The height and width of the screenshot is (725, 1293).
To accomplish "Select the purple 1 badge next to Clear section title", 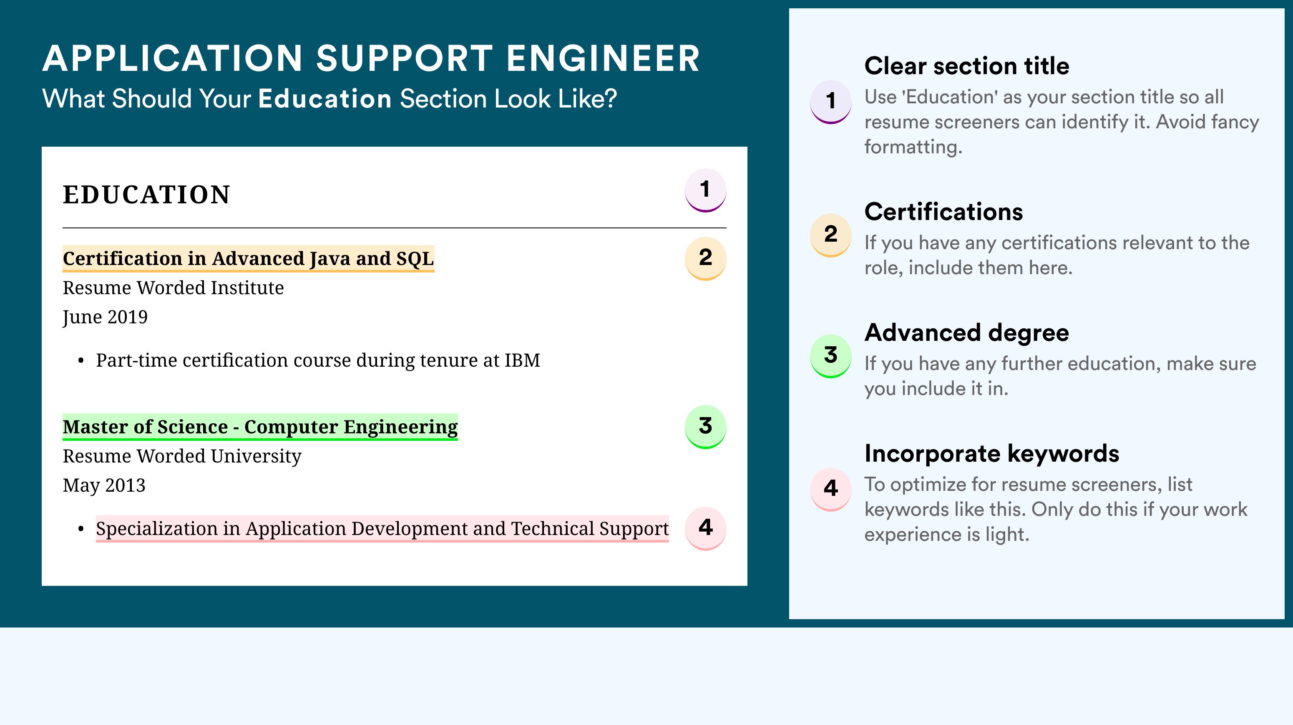I will pos(831,102).
